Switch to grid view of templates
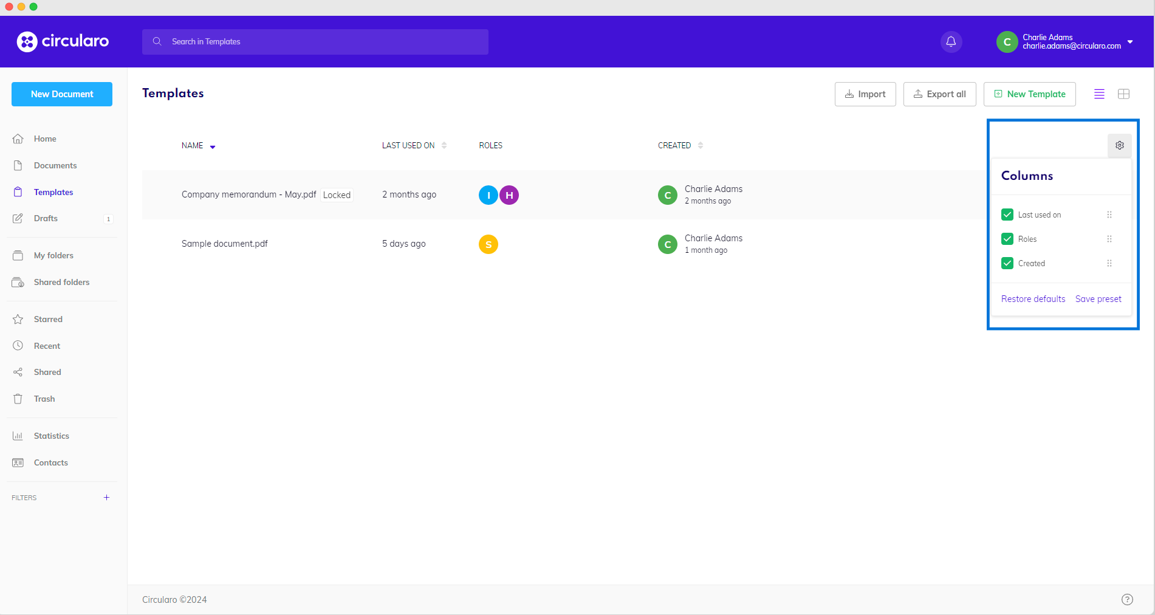 tap(1123, 94)
